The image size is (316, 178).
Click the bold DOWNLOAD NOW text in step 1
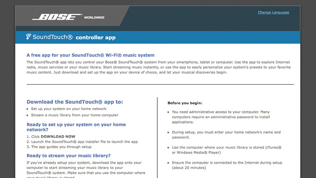58,136
